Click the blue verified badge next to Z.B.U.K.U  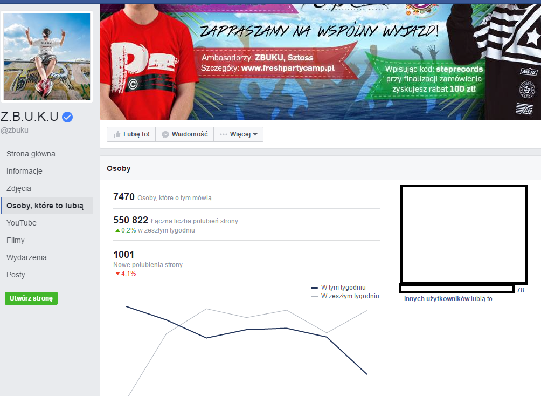click(x=67, y=117)
